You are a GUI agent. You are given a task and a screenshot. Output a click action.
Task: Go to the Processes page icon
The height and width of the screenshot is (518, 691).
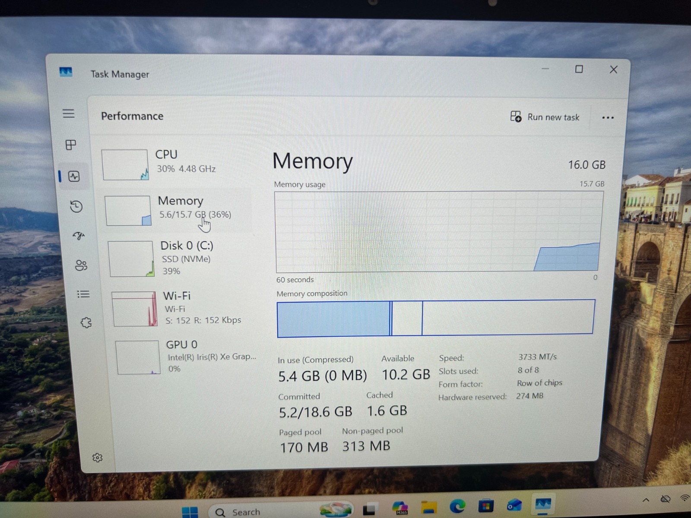point(71,145)
